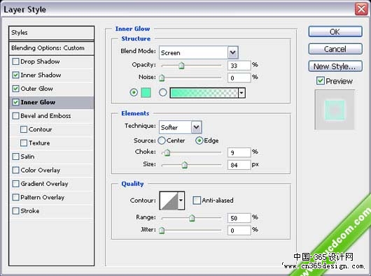The height and width of the screenshot is (276, 371).
Task: Tick the Texture sub-option checkbox
Action: 24,143
